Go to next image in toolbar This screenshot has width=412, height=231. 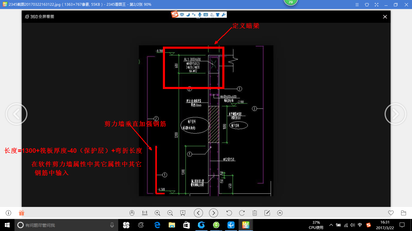(214, 213)
